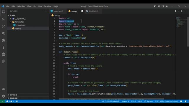Open Customize Layout icon

(167, 6)
